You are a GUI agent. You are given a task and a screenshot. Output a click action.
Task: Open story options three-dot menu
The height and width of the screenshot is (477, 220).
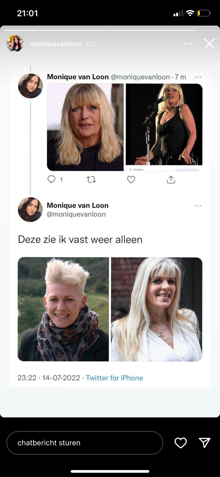pos(188,44)
